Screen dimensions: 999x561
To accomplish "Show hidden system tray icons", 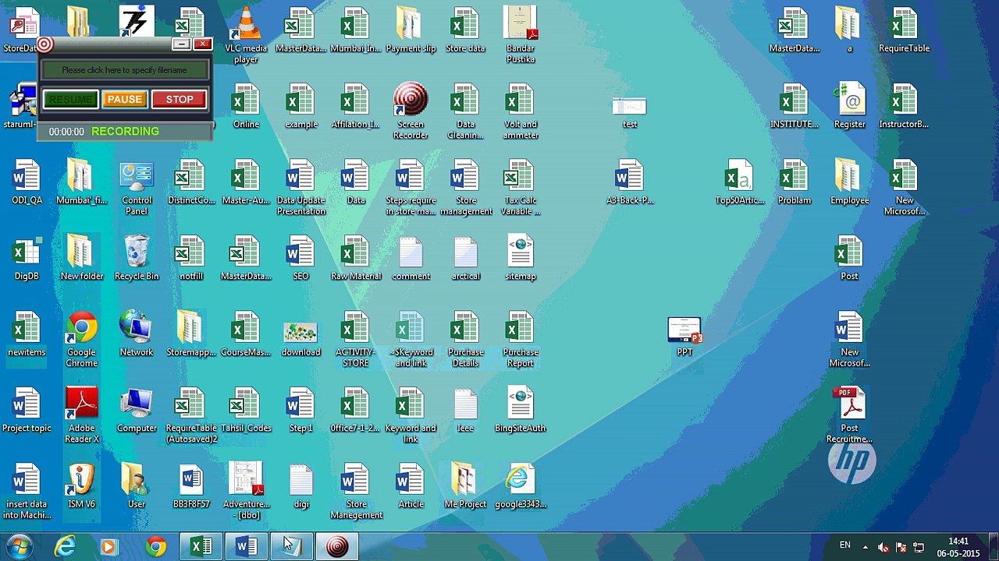I will (x=865, y=547).
